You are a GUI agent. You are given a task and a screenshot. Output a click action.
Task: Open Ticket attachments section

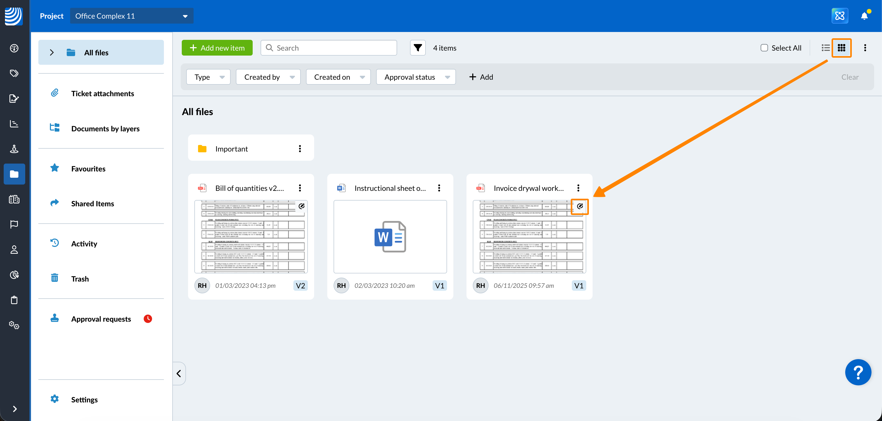pos(102,94)
